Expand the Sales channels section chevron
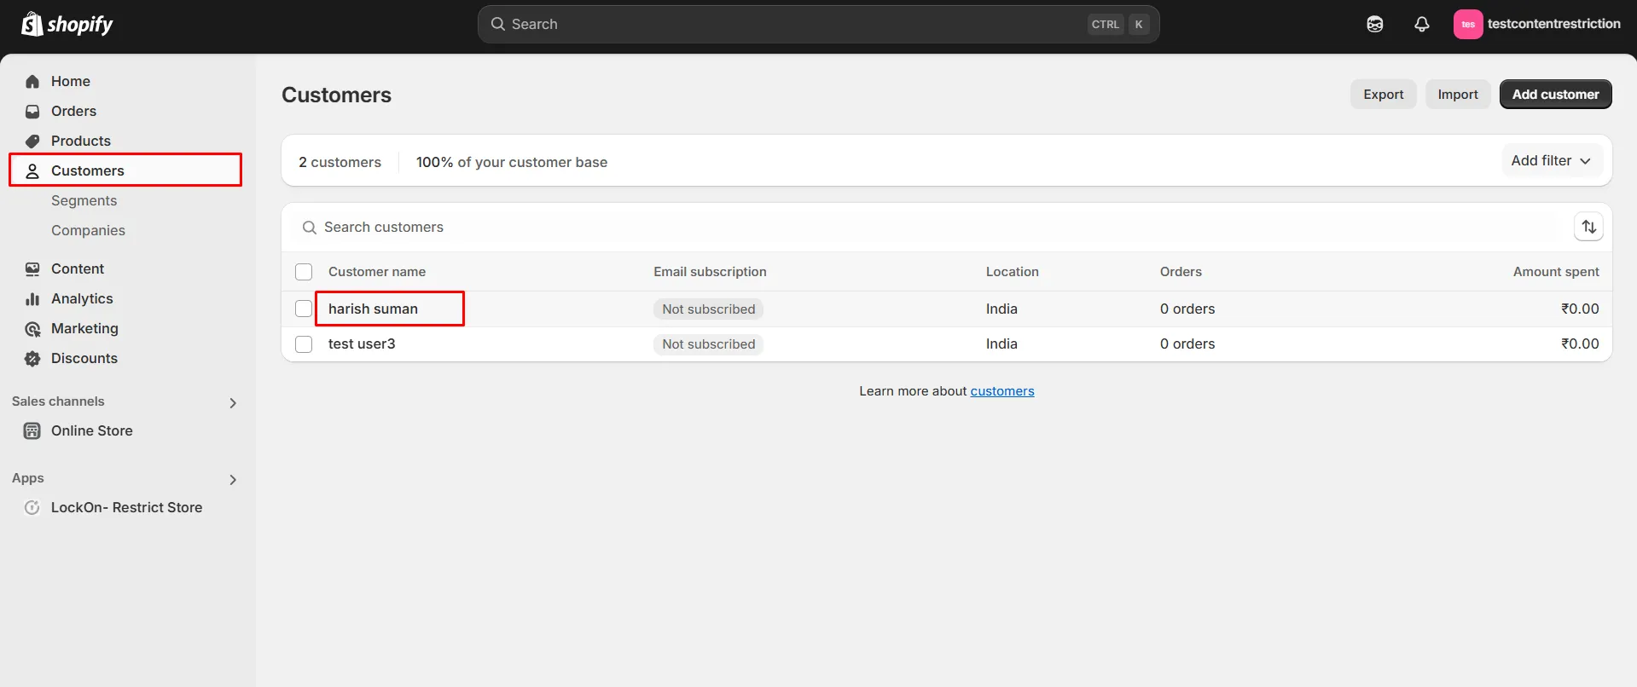The width and height of the screenshot is (1637, 687). pyautogui.click(x=233, y=403)
